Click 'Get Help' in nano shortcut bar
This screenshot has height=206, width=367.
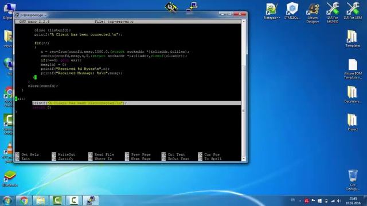30,154
